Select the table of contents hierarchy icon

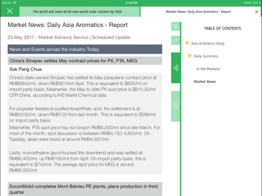176,68
